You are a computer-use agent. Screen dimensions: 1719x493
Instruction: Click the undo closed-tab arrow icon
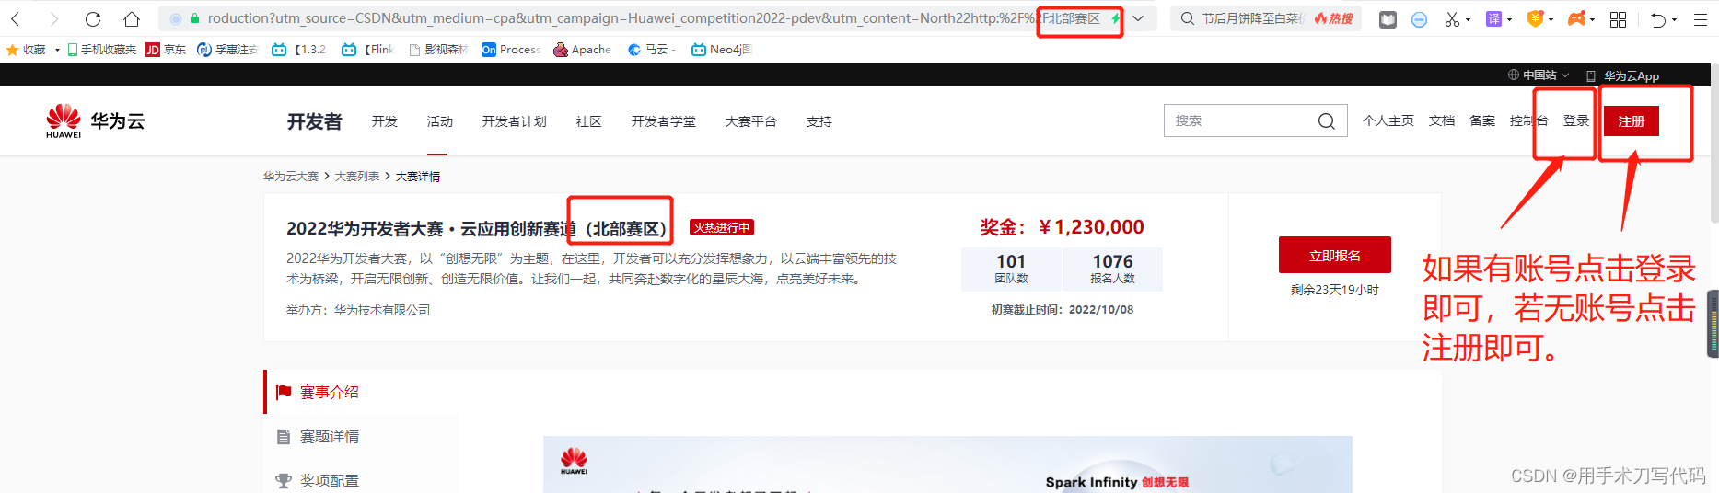[x=1658, y=19]
